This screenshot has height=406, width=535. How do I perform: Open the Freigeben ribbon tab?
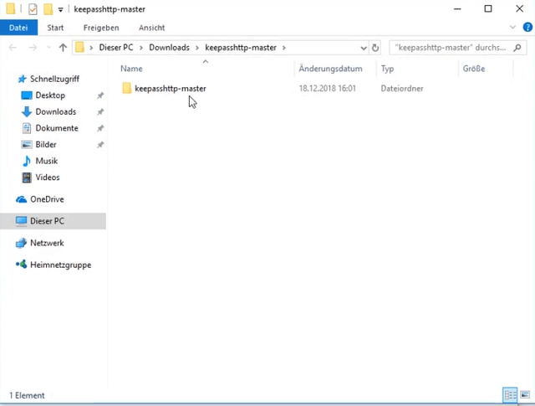[x=101, y=28]
